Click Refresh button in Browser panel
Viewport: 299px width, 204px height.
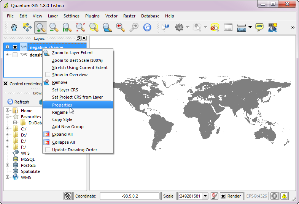[x=18, y=102]
